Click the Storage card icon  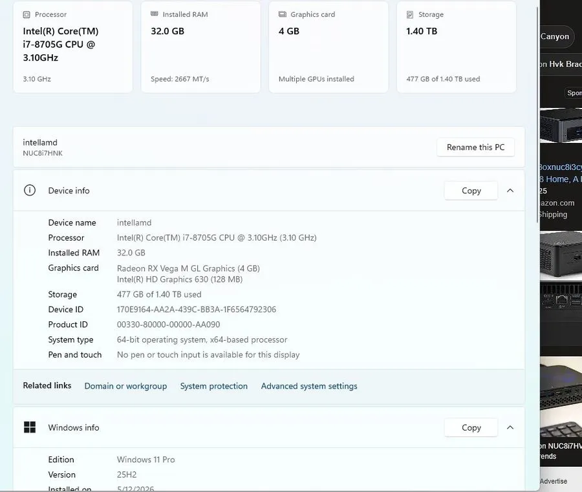pos(410,14)
